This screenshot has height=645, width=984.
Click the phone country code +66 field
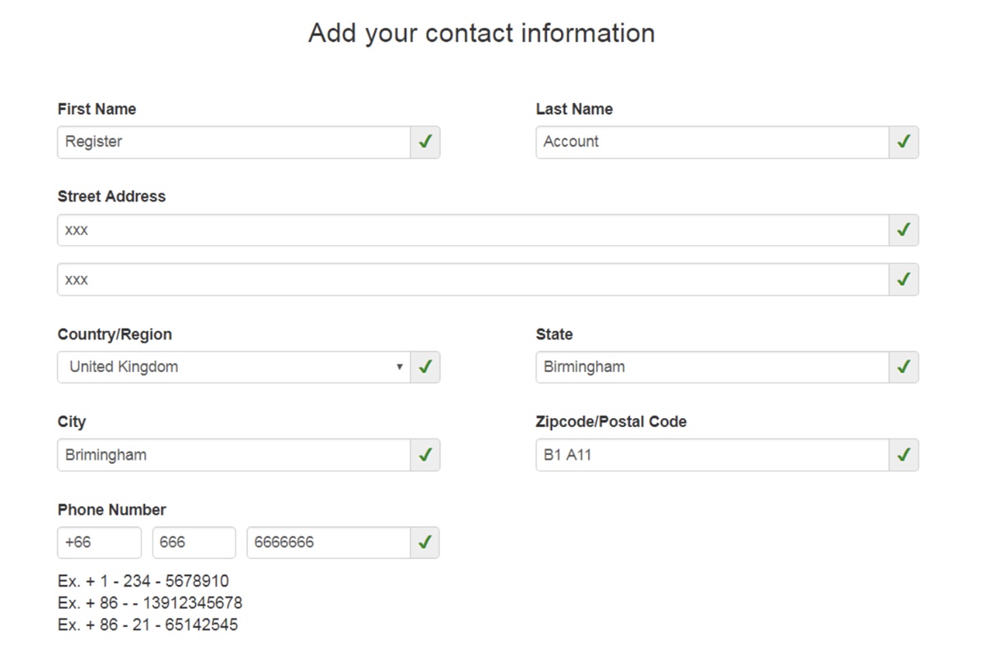tap(99, 543)
